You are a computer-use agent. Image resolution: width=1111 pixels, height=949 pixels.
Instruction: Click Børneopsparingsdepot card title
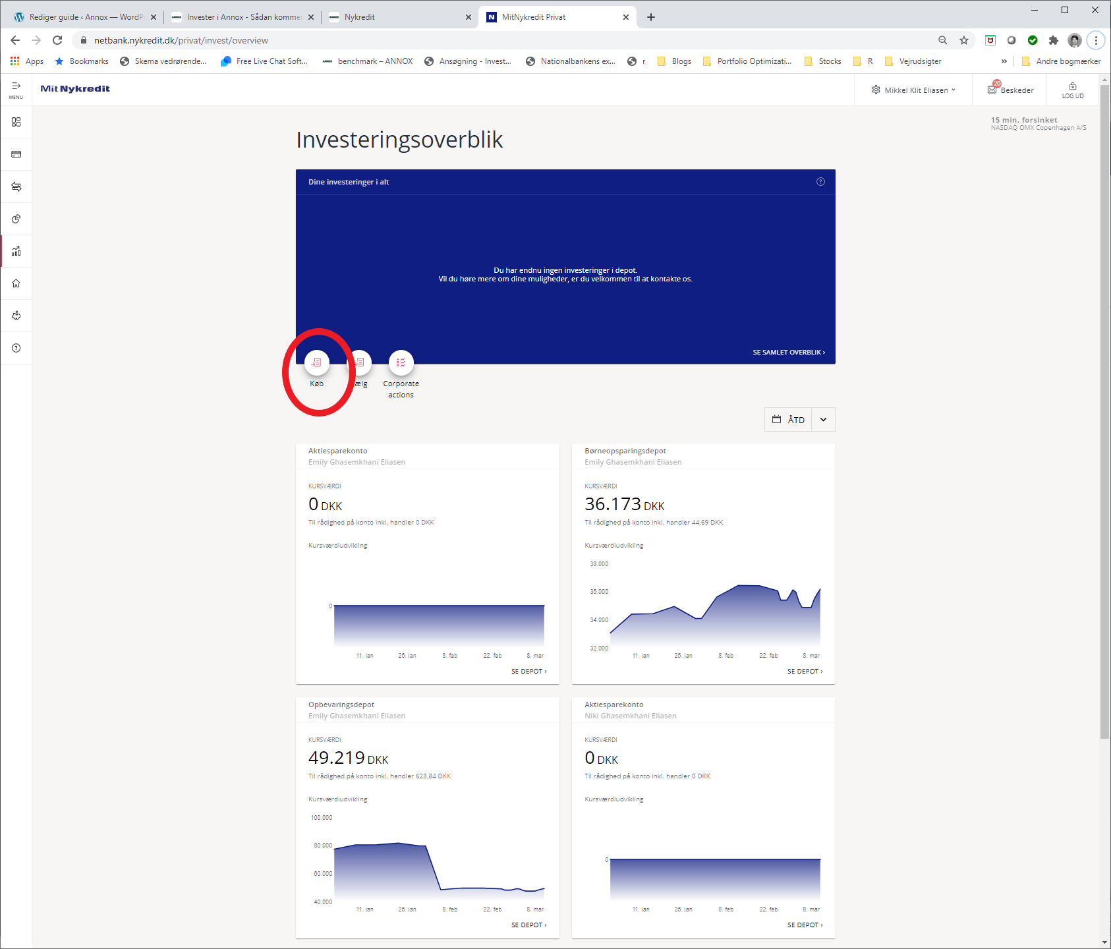click(625, 451)
